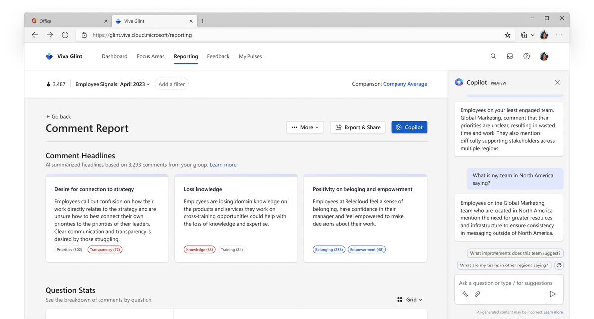
Task: Click the Export & Share button
Action: point(357,127)
